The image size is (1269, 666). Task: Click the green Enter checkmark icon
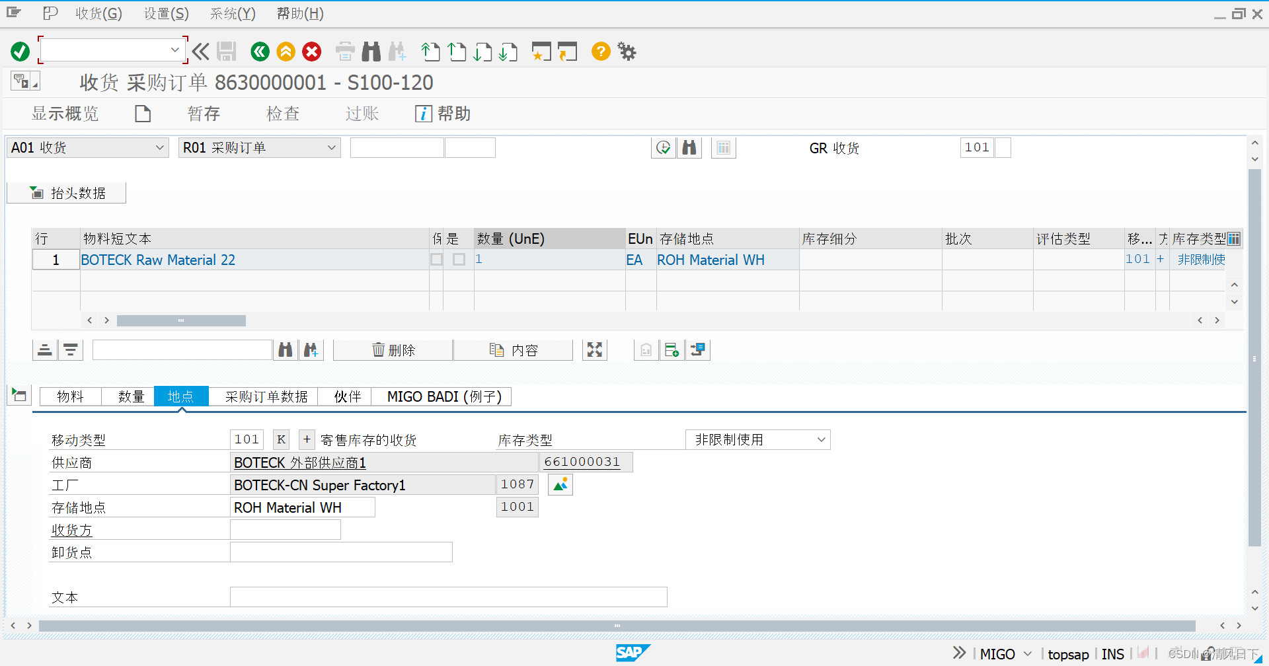click(20, 52)
